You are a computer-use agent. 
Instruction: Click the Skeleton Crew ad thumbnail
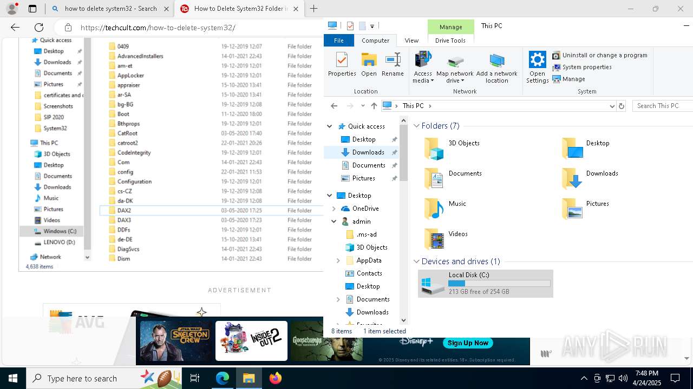coord(176,341)
